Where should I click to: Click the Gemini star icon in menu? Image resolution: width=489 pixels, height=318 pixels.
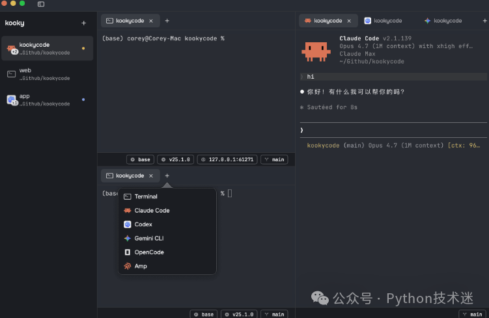click(x=127, y=238)
